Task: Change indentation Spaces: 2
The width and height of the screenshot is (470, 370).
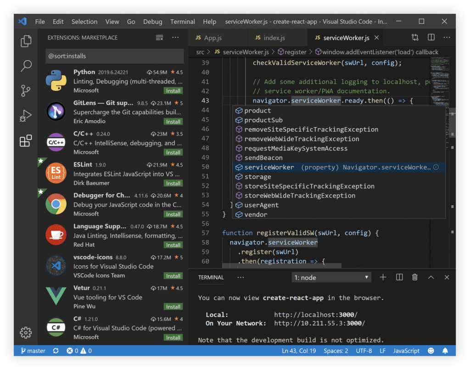Action: coord(336,351)
